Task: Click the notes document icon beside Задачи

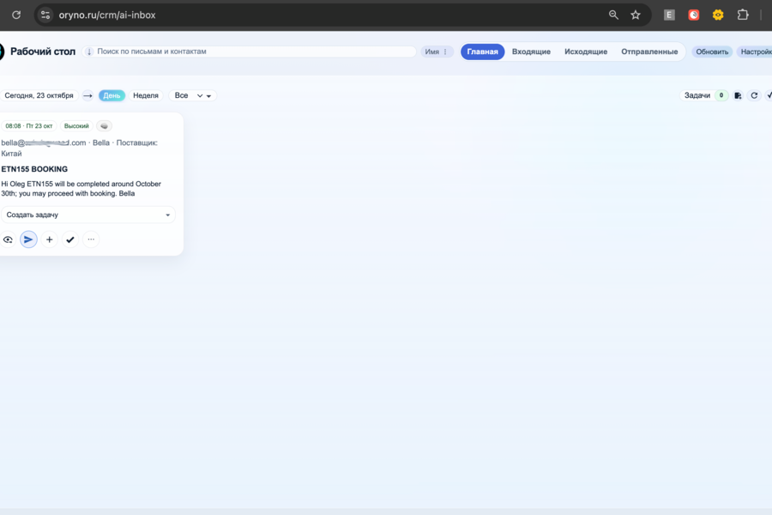Action: click(x=738, y=95)
